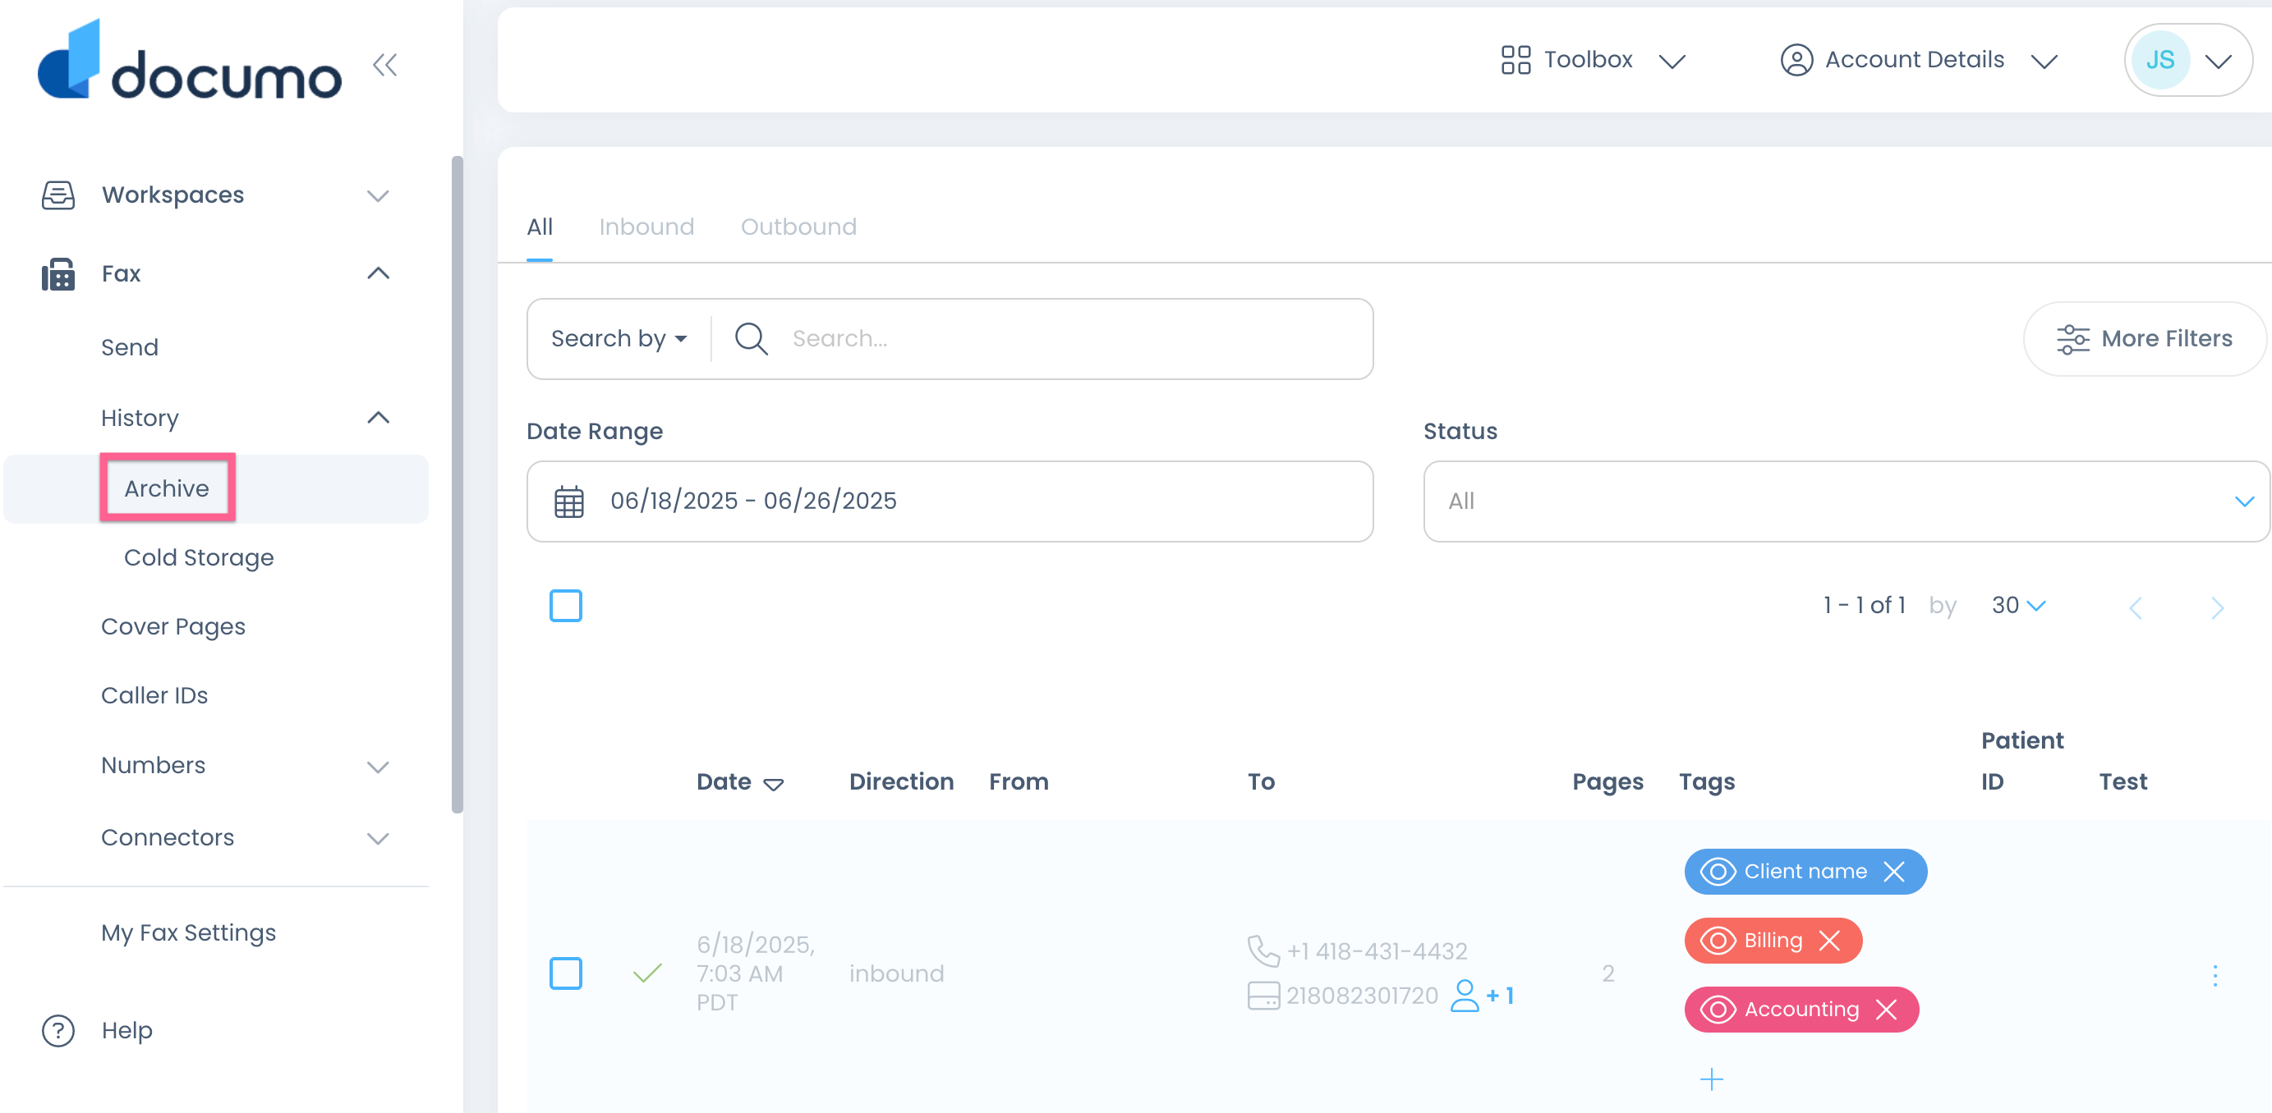Remove the Billing tag with X

point(1830,941)
